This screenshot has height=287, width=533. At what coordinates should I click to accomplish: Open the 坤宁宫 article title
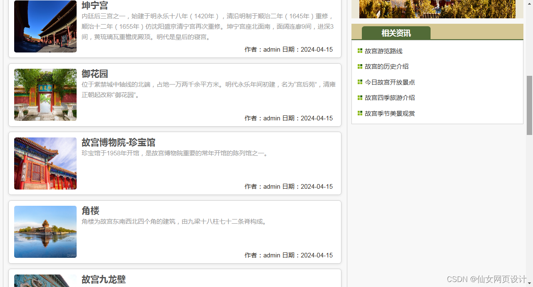tap(95, 5)
